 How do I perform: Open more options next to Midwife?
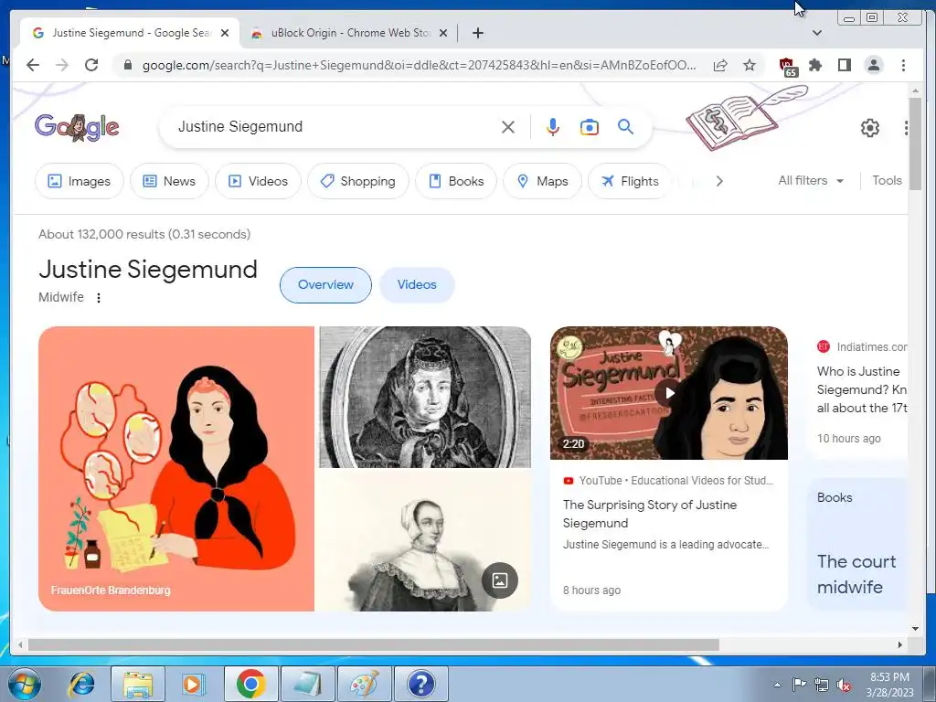99,297
